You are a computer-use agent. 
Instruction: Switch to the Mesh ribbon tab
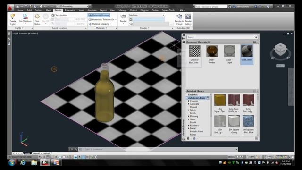(x=48, y=10)
